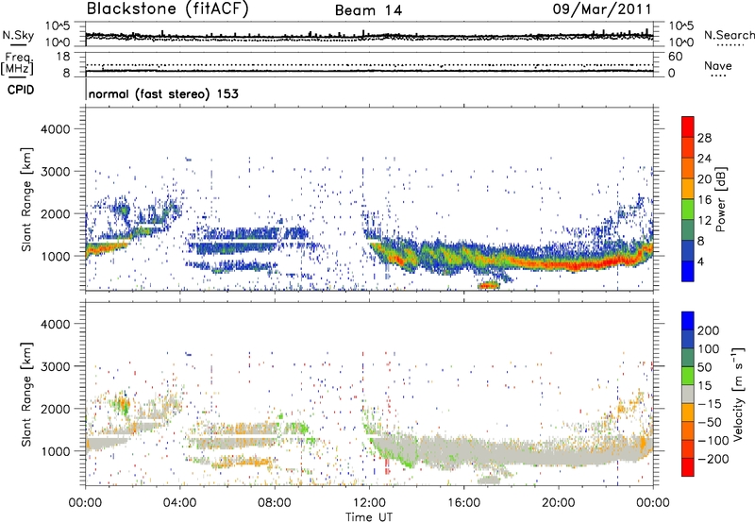Image resolution: width=755 pixels, height=523 pixels.
Task: Click blue top Velocity bar segment above 200
Action: [688, 321]
